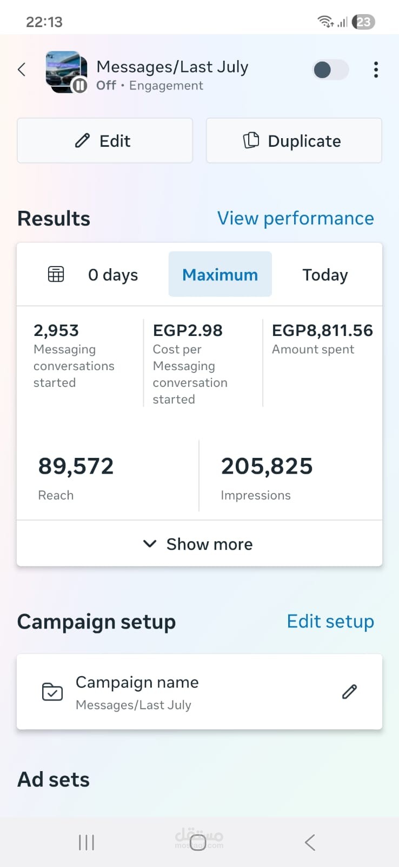Toggle the Messages/Last July campaign on
This screenshot has width=399, height=867.
(330, 69)
